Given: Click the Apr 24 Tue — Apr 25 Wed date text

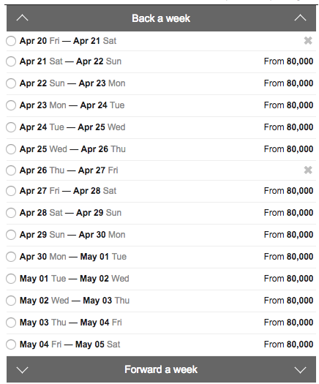Looking at the screenshot, I should [x=72, y=127].
